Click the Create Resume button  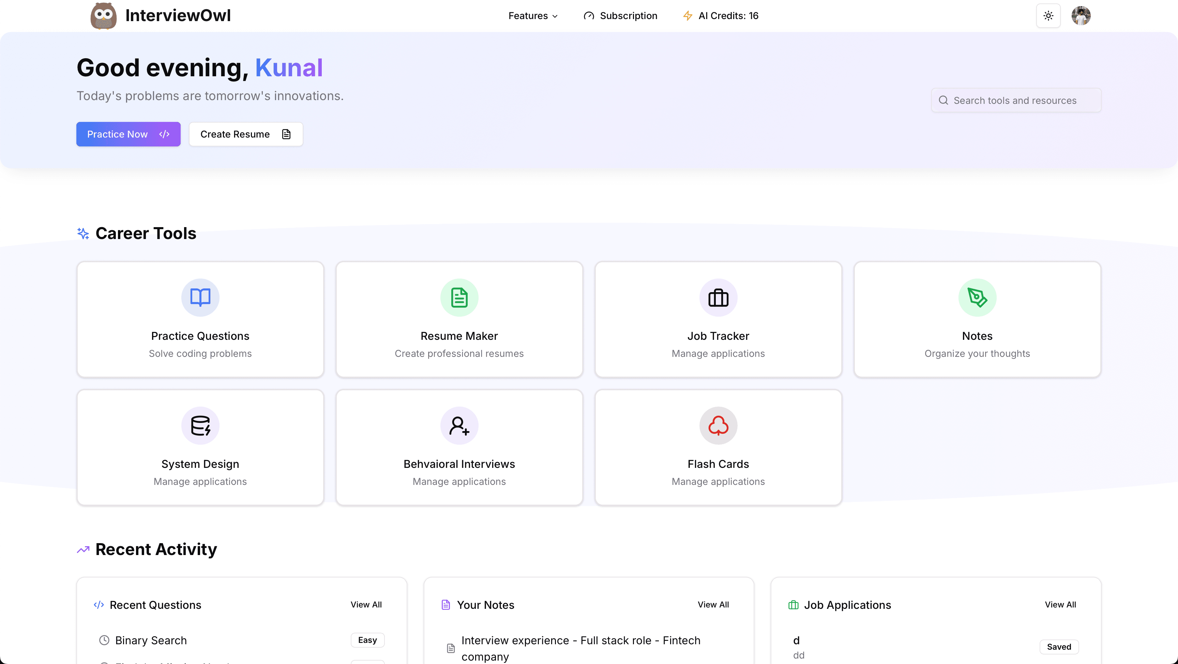coord(246,134)
